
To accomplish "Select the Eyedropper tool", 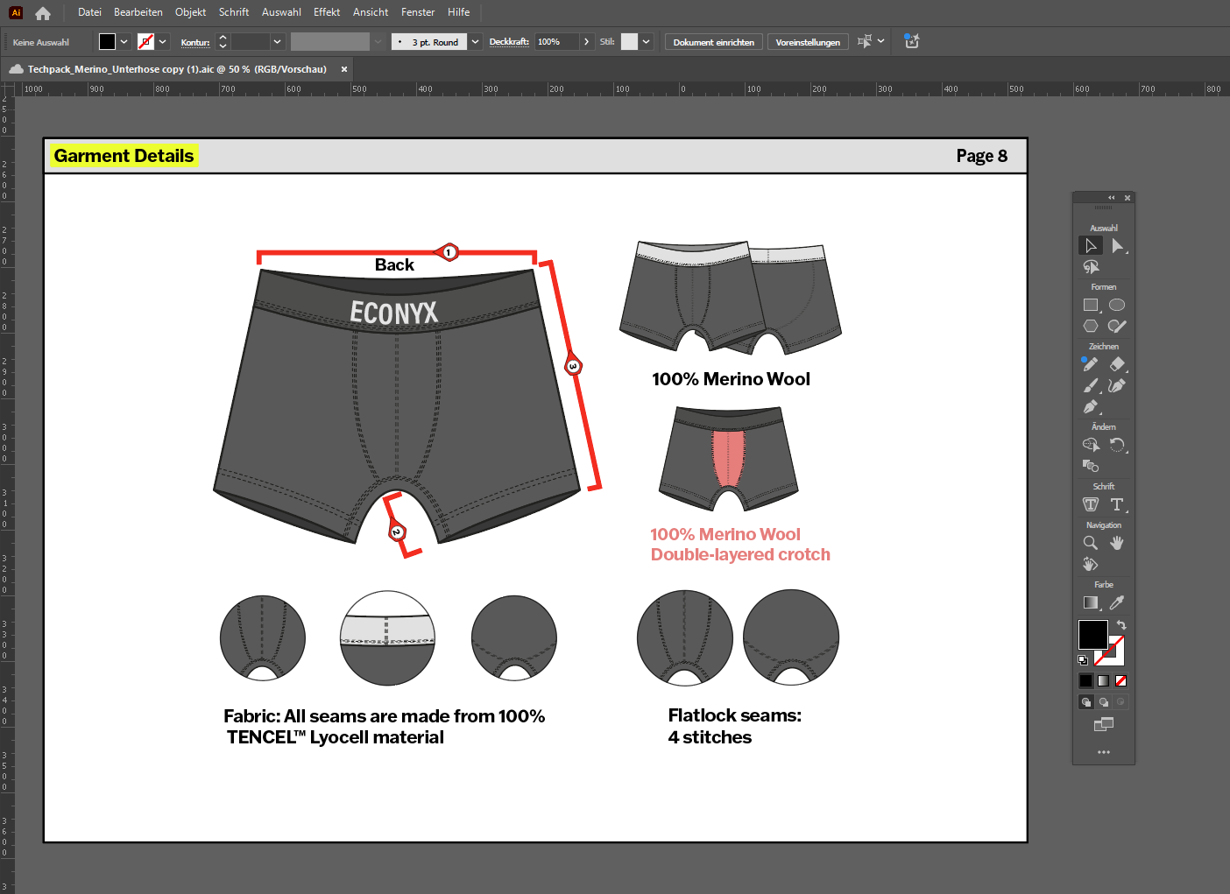I will [x=1117, y=602].
